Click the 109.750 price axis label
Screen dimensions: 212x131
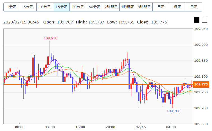click(x=201, y=92)
